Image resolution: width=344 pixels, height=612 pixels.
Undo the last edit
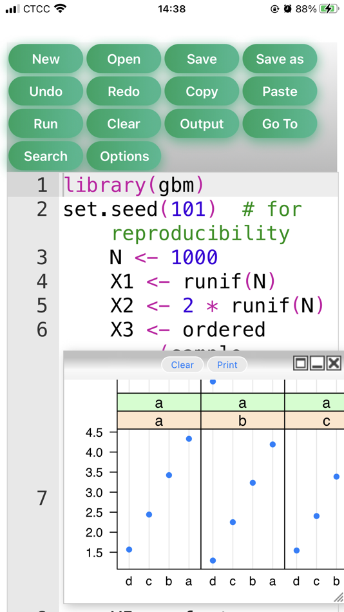(46, 91)
